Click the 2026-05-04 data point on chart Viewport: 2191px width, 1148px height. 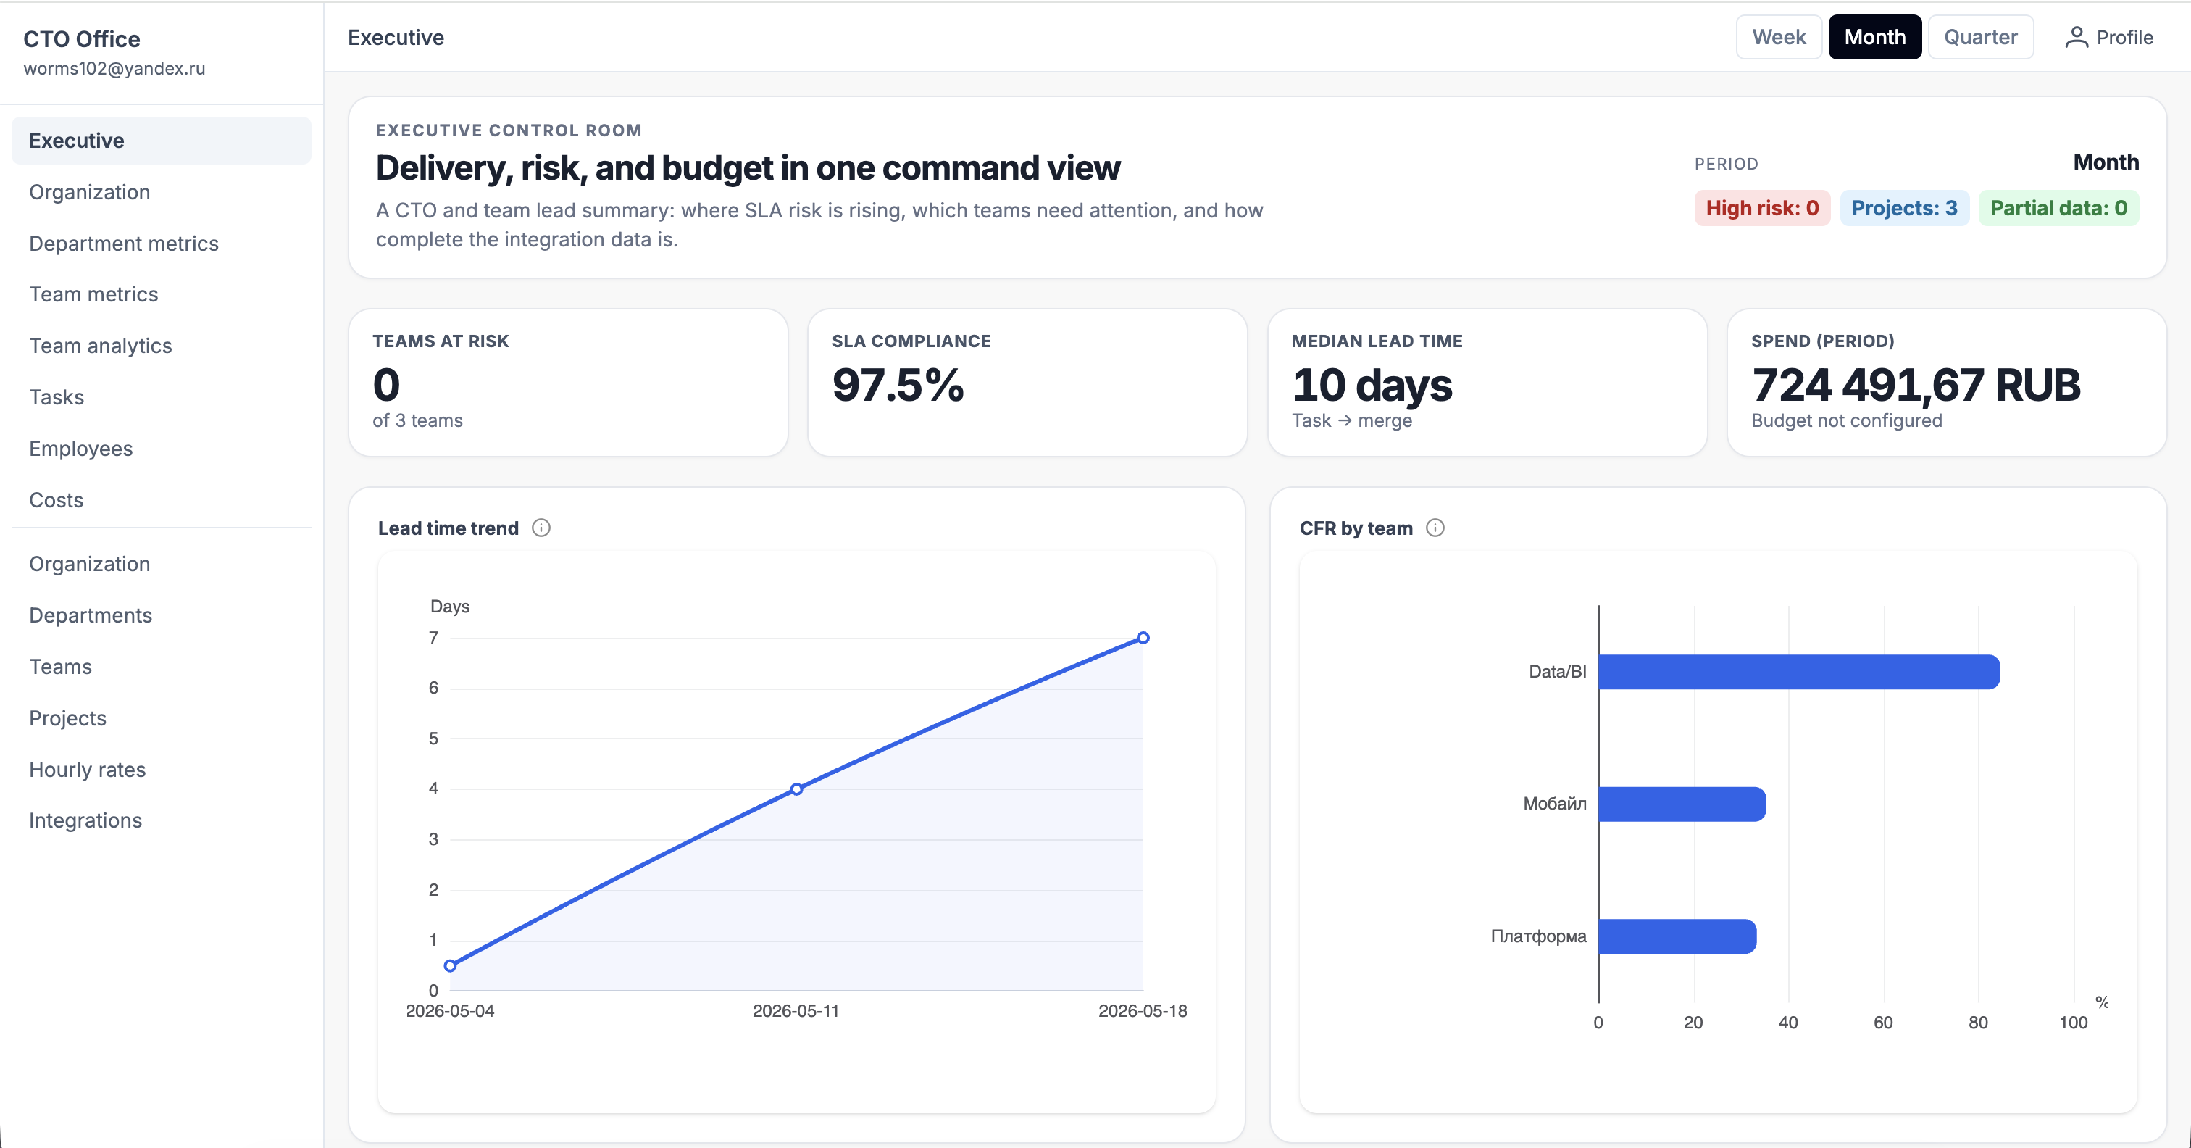click(450, 966)
